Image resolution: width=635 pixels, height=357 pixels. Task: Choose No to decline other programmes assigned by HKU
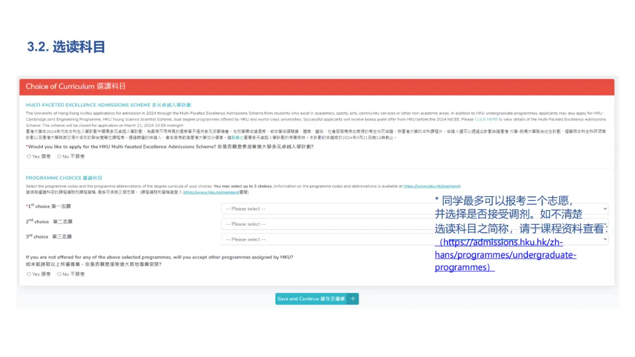59,274
